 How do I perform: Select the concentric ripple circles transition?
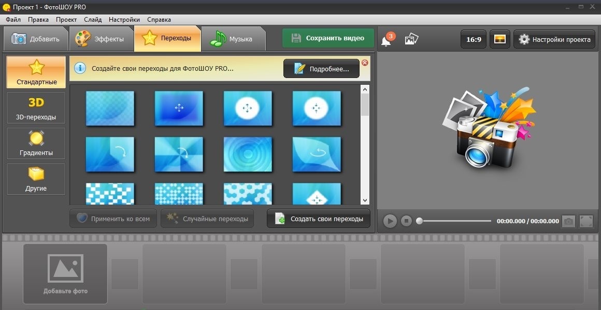tap(248, 154)
